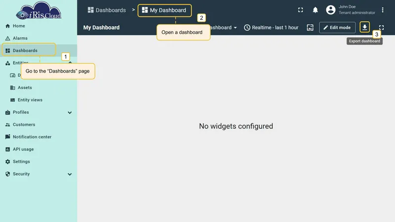
Task: Open the dashboard selector dropdown arrow
Action: coord(236,28)
